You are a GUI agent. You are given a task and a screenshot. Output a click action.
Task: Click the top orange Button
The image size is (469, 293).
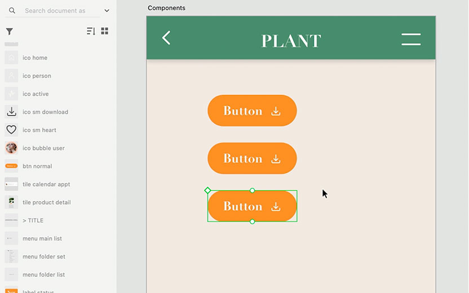click(252, 111)
